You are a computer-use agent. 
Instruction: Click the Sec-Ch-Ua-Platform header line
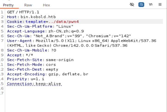(40, 26)
